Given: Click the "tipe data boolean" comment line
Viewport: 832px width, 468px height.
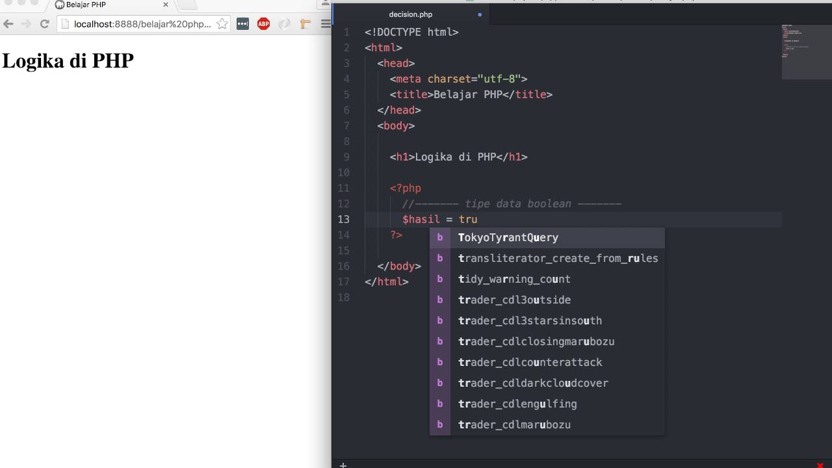Looking at the screenshot, I should 512,203.
